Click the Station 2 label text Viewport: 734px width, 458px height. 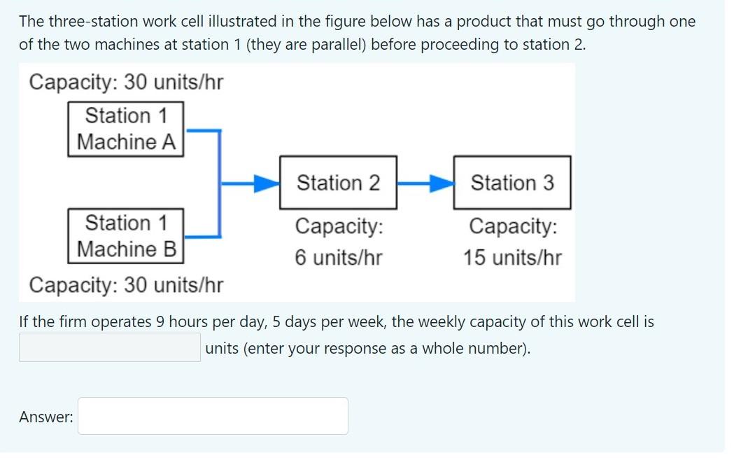(x=338, y=183)
